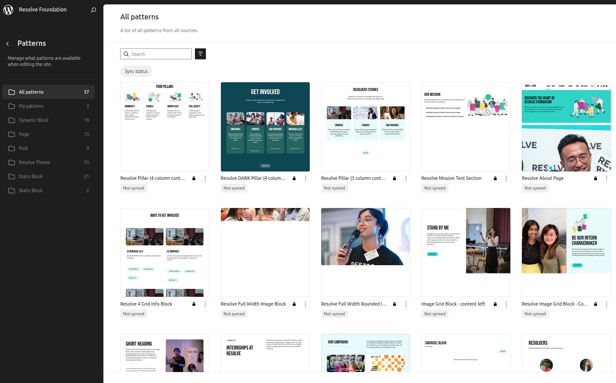
Task: Open the Sync status filter
Action: pos(136,71)
